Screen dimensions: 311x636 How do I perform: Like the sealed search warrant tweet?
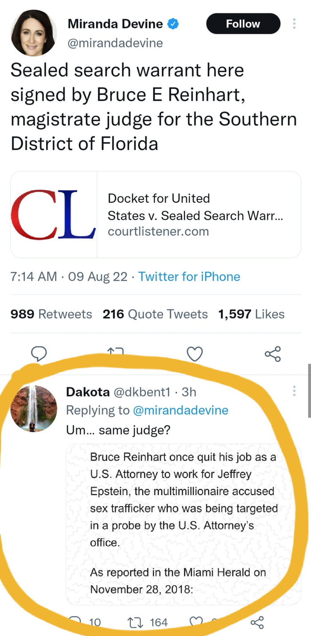(194, 354)
